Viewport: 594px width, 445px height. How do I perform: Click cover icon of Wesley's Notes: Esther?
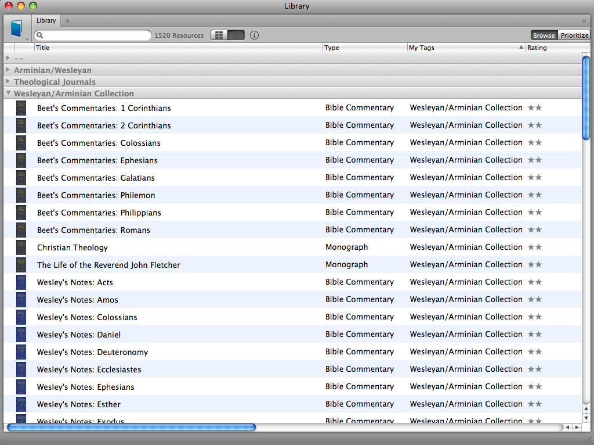pyautogui.click(x=21, y=405)
